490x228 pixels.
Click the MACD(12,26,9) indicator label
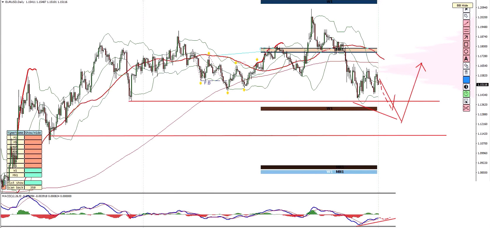12,196
